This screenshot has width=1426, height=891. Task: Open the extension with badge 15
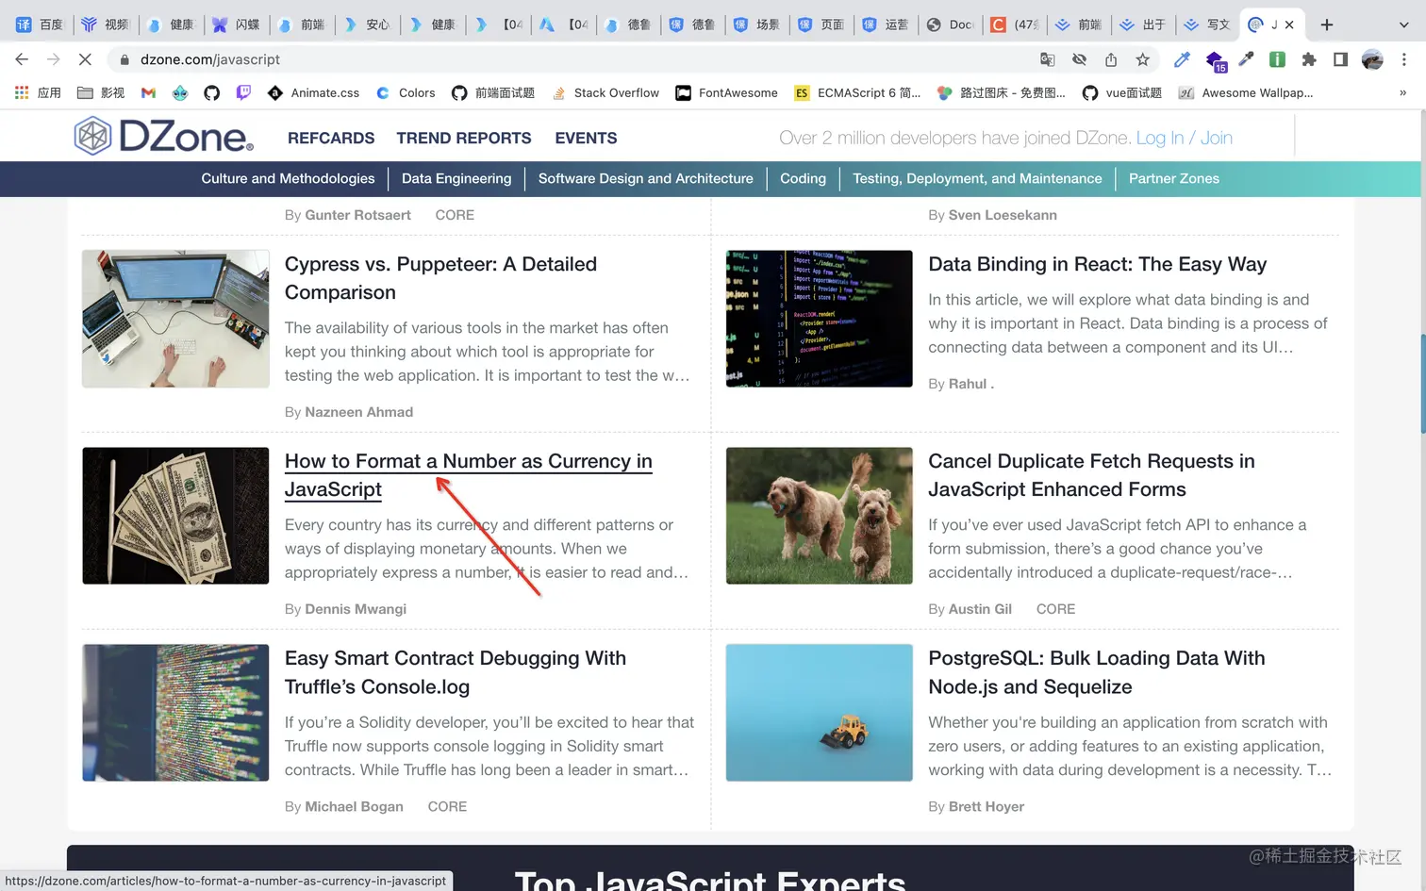(x=1215, y=60)
